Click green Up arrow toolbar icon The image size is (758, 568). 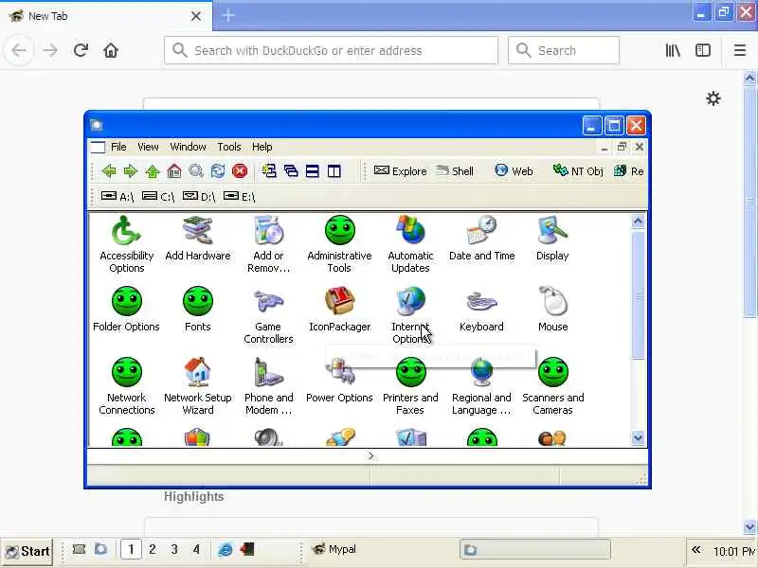coord(153,171)
